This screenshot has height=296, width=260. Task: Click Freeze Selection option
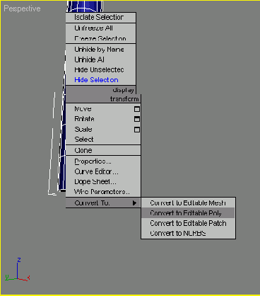click(x=100, y=38)
